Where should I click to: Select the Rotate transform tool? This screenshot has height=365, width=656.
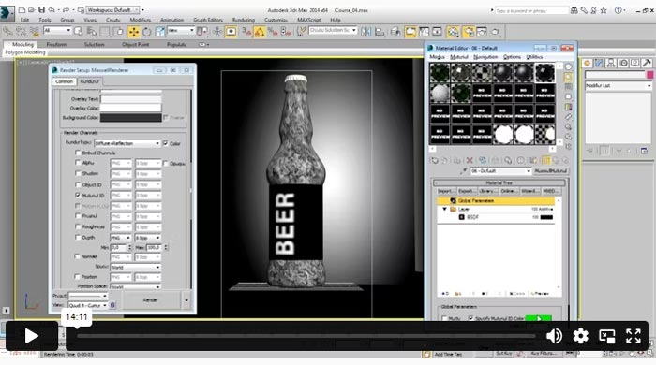coord(147,32)
